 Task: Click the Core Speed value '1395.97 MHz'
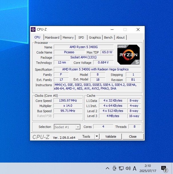tap(68, 100)
